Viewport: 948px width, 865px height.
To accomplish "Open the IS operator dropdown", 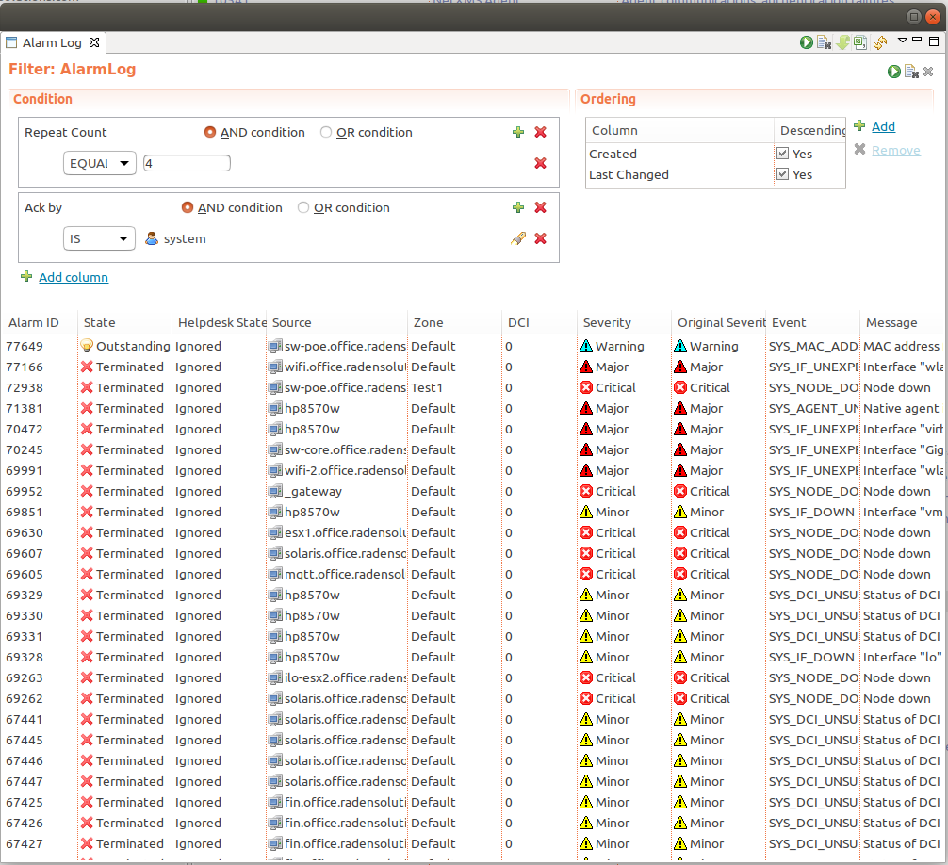I will [100, 239].
